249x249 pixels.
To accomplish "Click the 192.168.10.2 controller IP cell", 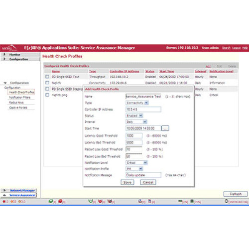I will pyautogui.click(x=119, y=77).
